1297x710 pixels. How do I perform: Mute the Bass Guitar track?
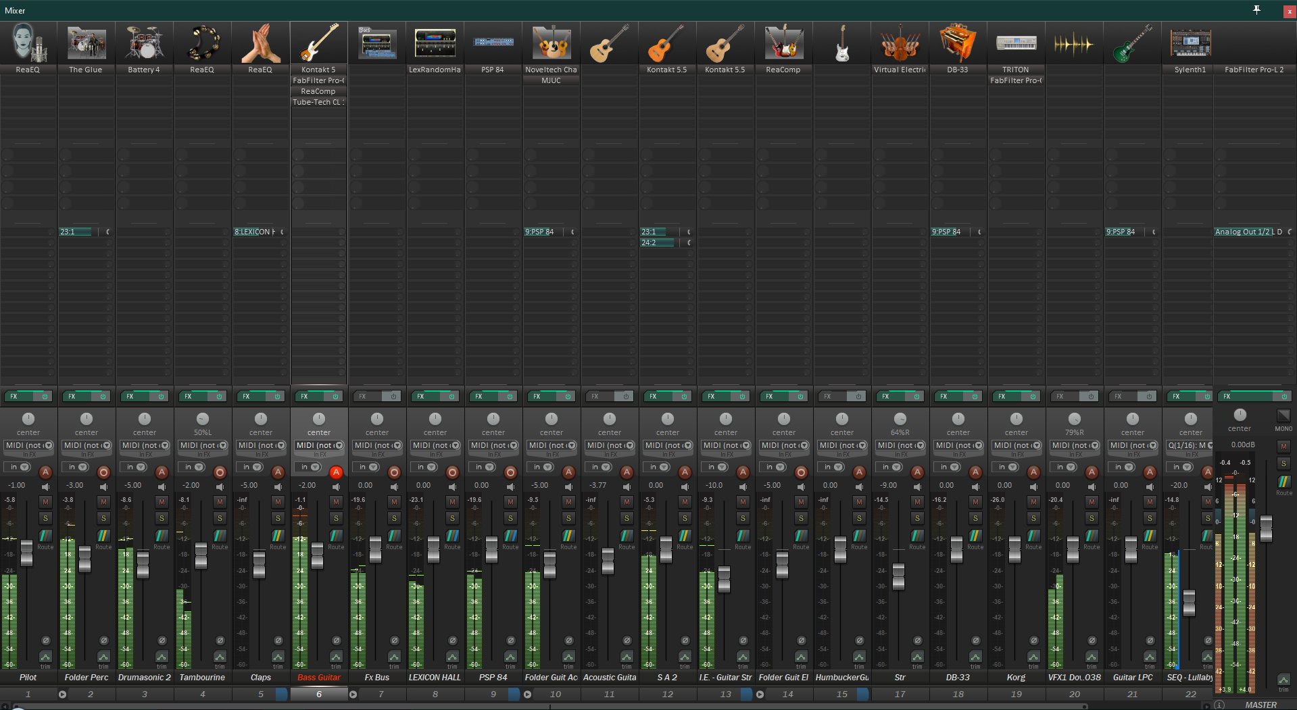336,501
